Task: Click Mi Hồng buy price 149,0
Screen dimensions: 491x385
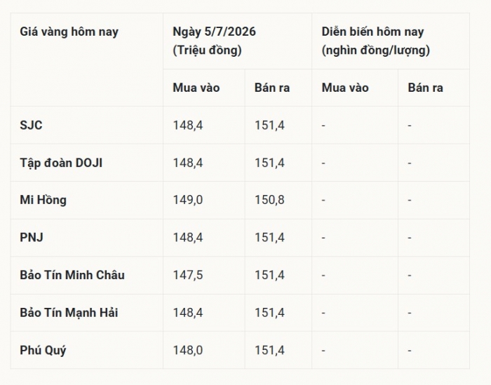Action: [x=188, y=200]
